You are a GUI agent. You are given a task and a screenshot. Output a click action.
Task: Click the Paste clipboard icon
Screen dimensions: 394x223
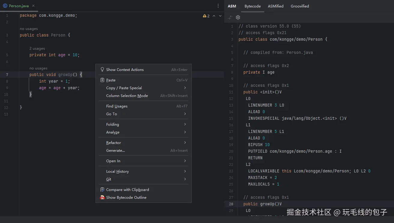pyautogui.click(x=102, y=80)
